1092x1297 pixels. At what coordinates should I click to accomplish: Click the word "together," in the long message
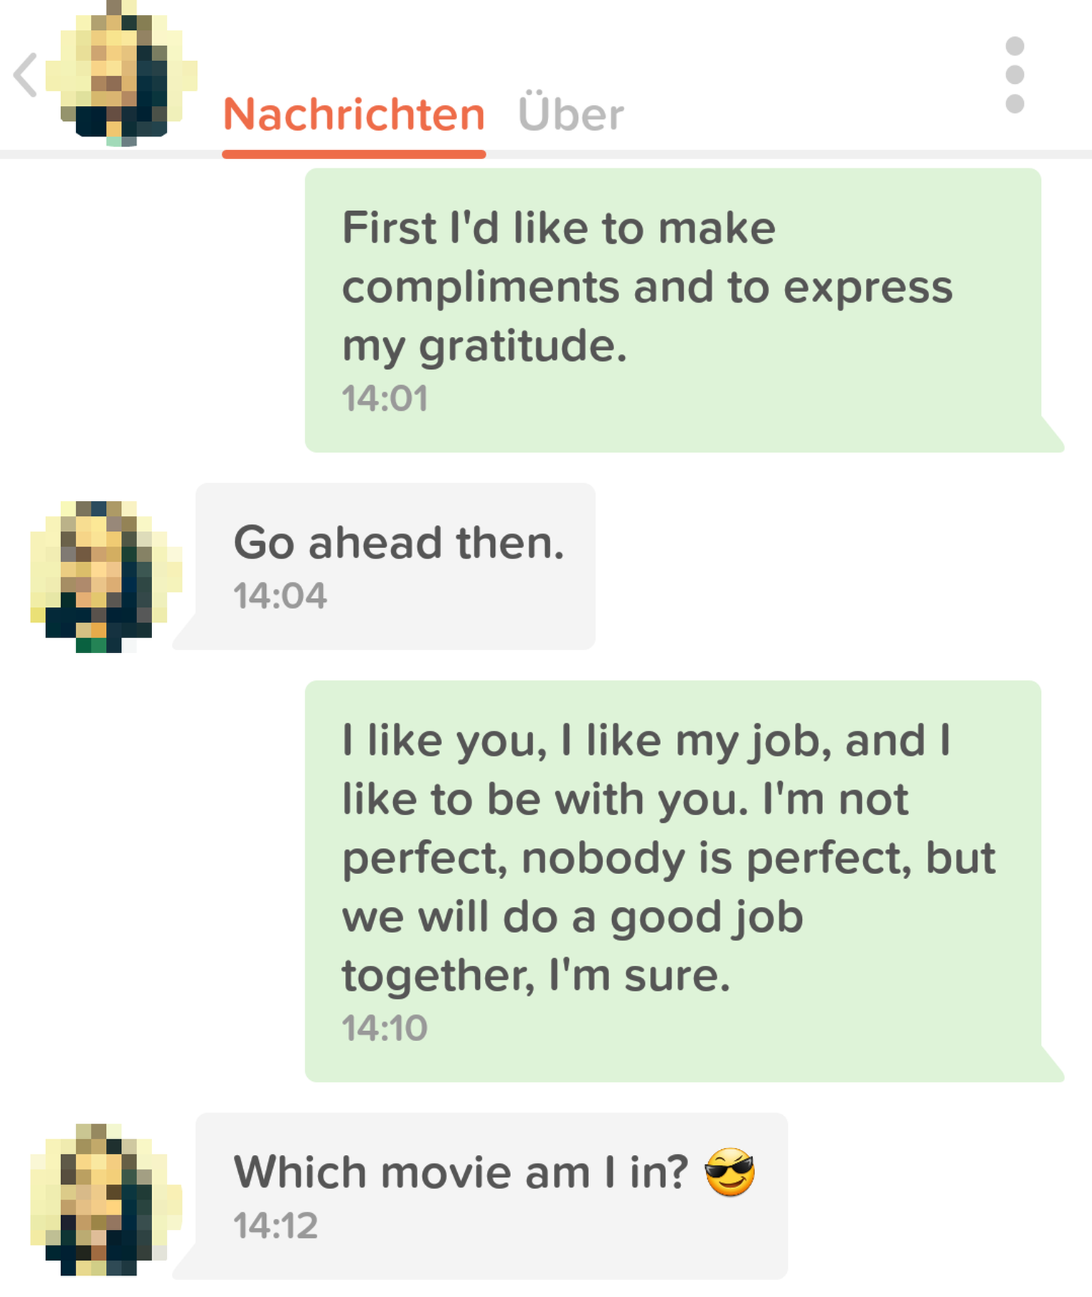pos(438,976)
